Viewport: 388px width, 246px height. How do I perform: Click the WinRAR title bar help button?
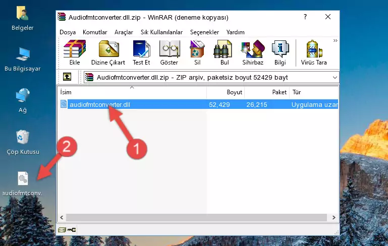pos(305,17)
